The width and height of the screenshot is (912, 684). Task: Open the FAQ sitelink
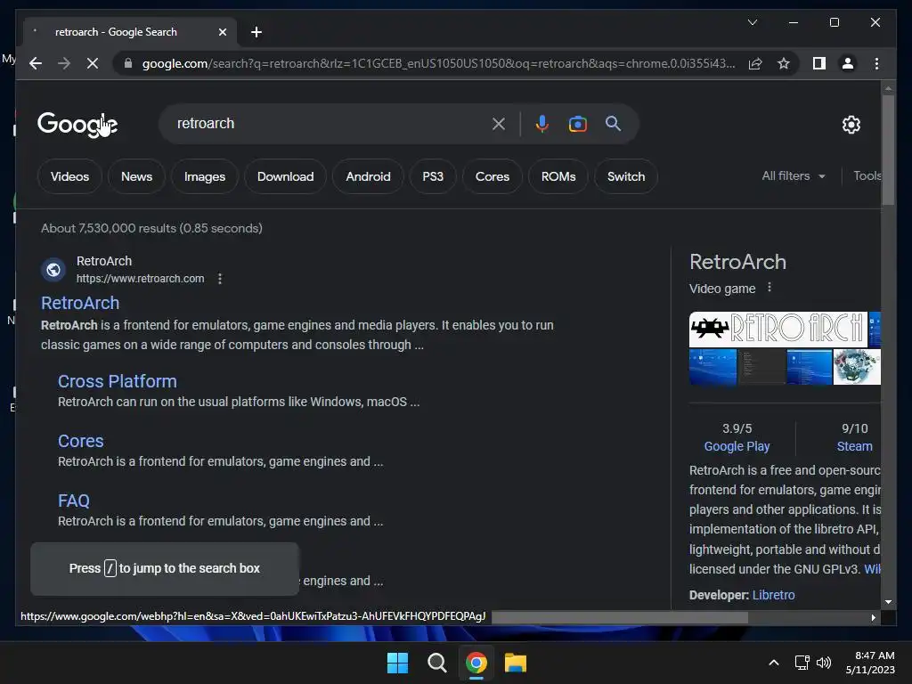[74, 501]
